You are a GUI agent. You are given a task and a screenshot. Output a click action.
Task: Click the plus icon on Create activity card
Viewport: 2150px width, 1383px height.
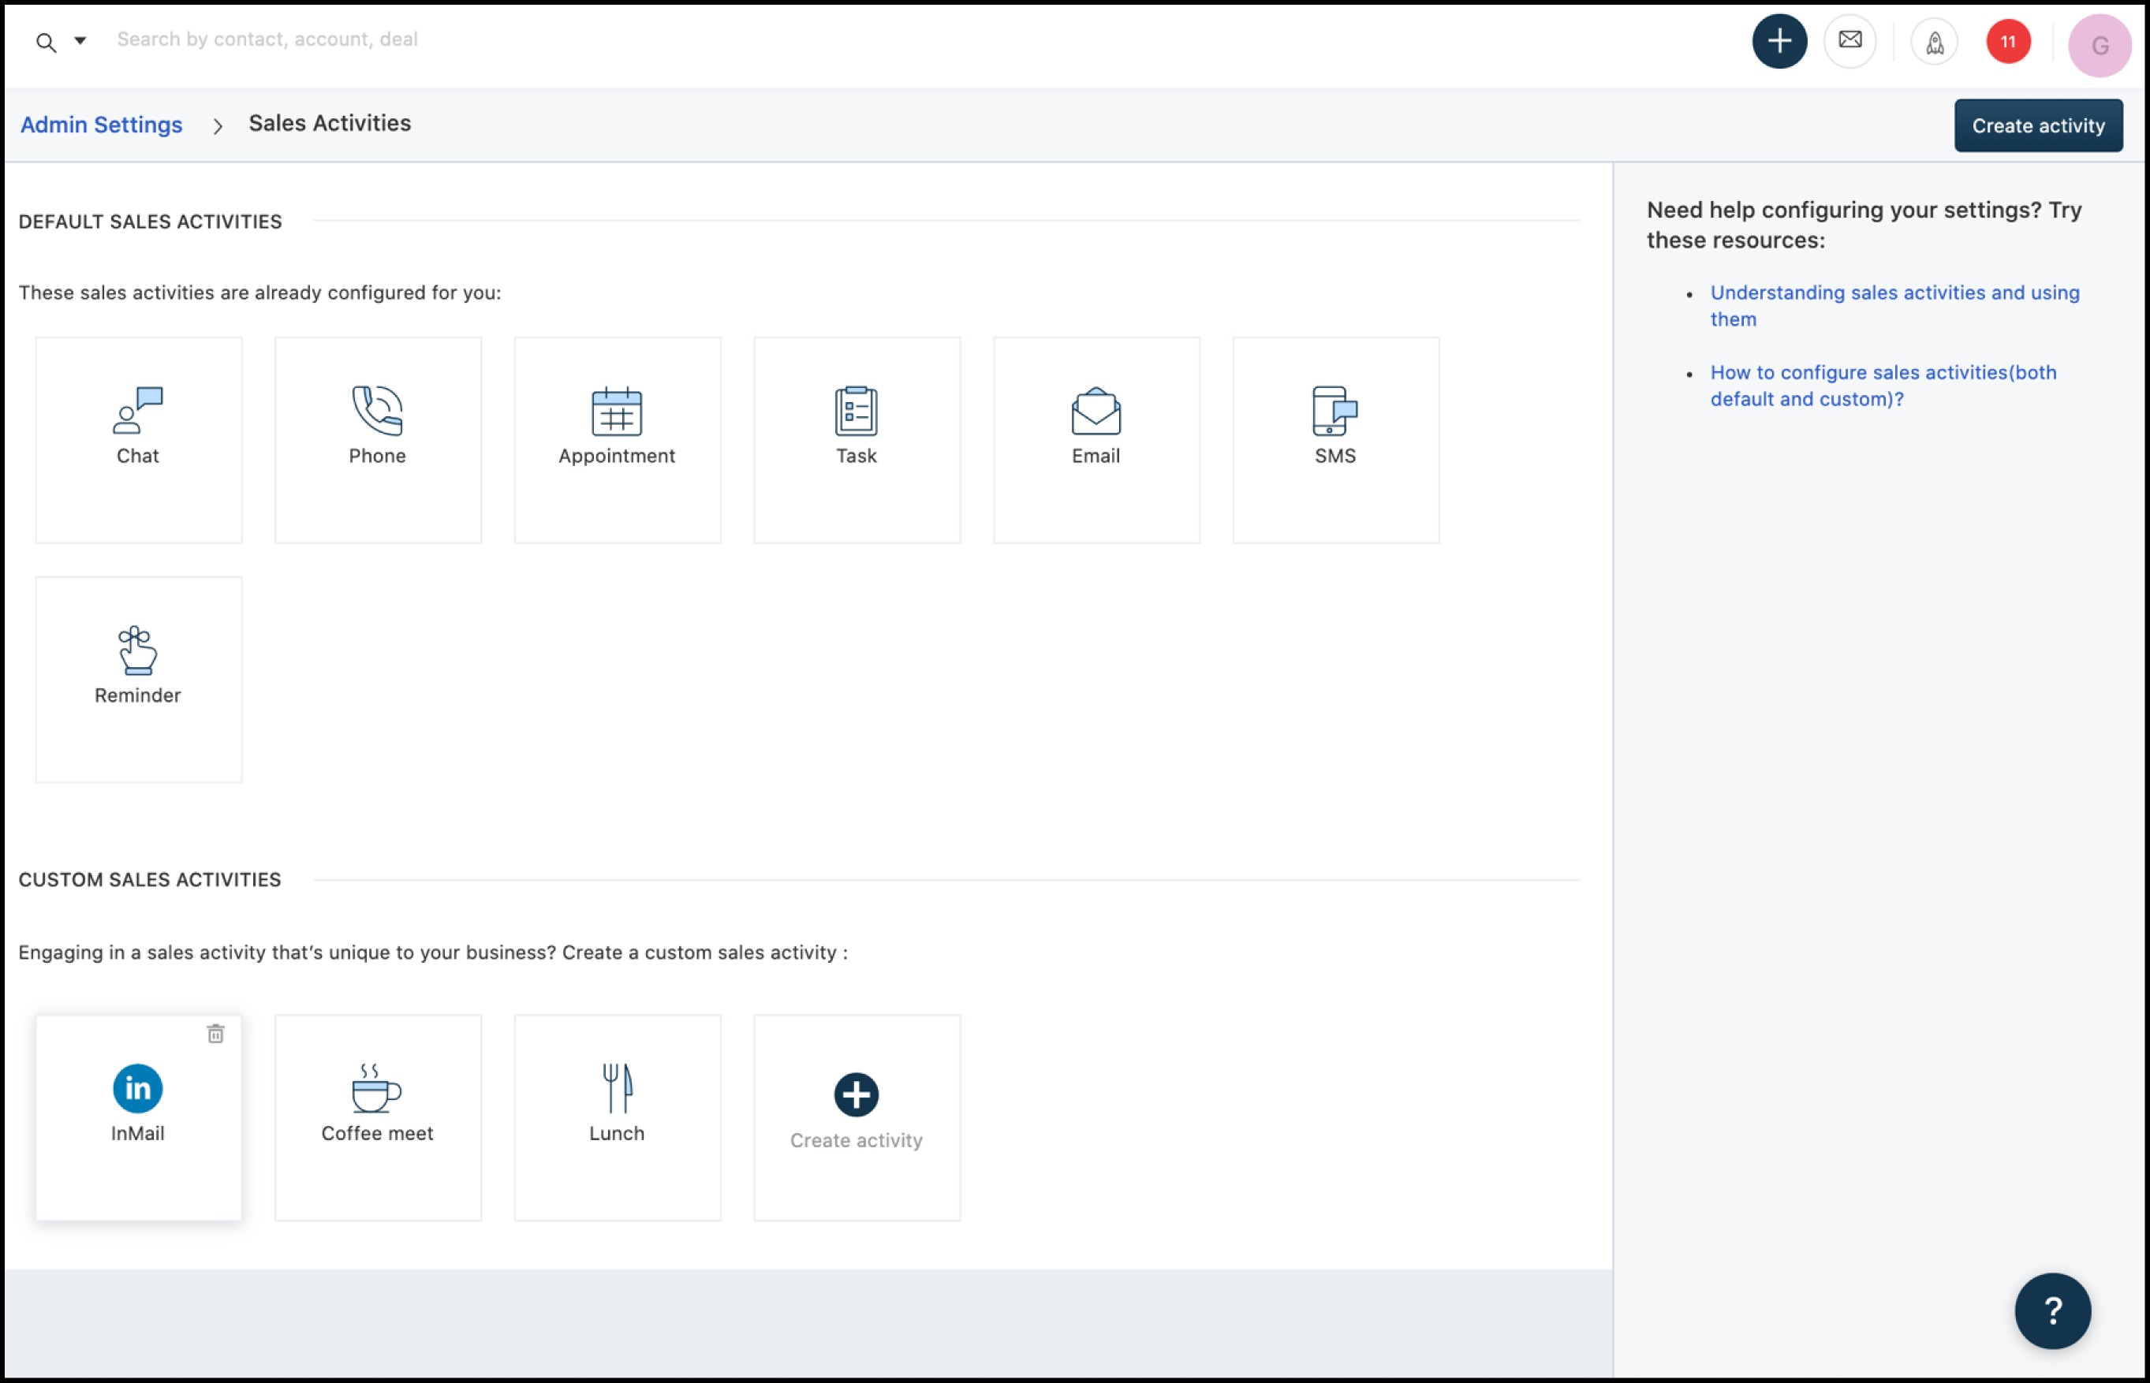(x=856, y=1094)
